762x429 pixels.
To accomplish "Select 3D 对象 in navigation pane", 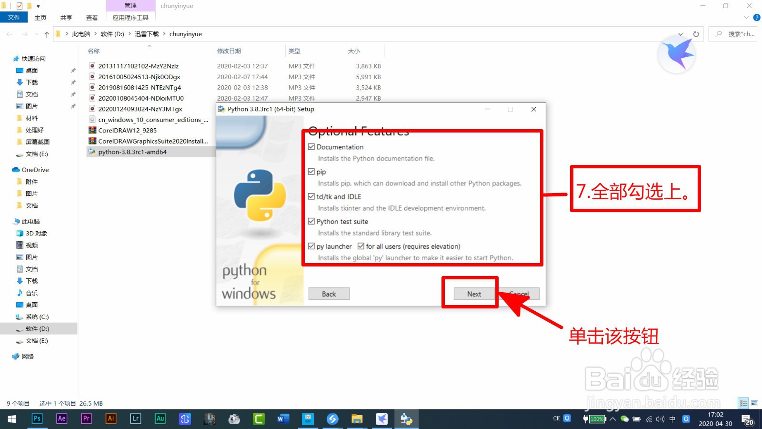I will coord(36,234).
